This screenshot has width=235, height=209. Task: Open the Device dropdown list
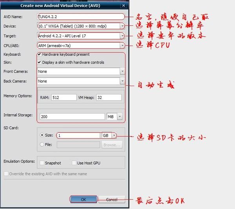[122, 26]
